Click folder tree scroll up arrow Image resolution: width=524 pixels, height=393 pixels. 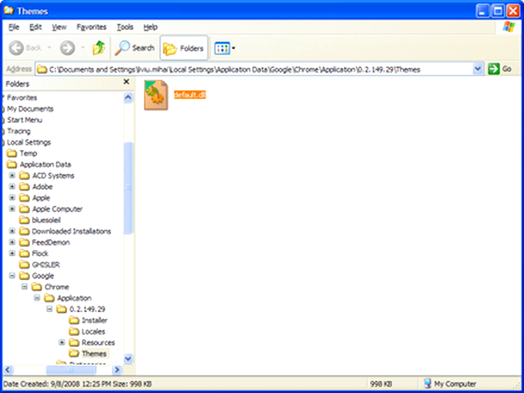[128, 98]
